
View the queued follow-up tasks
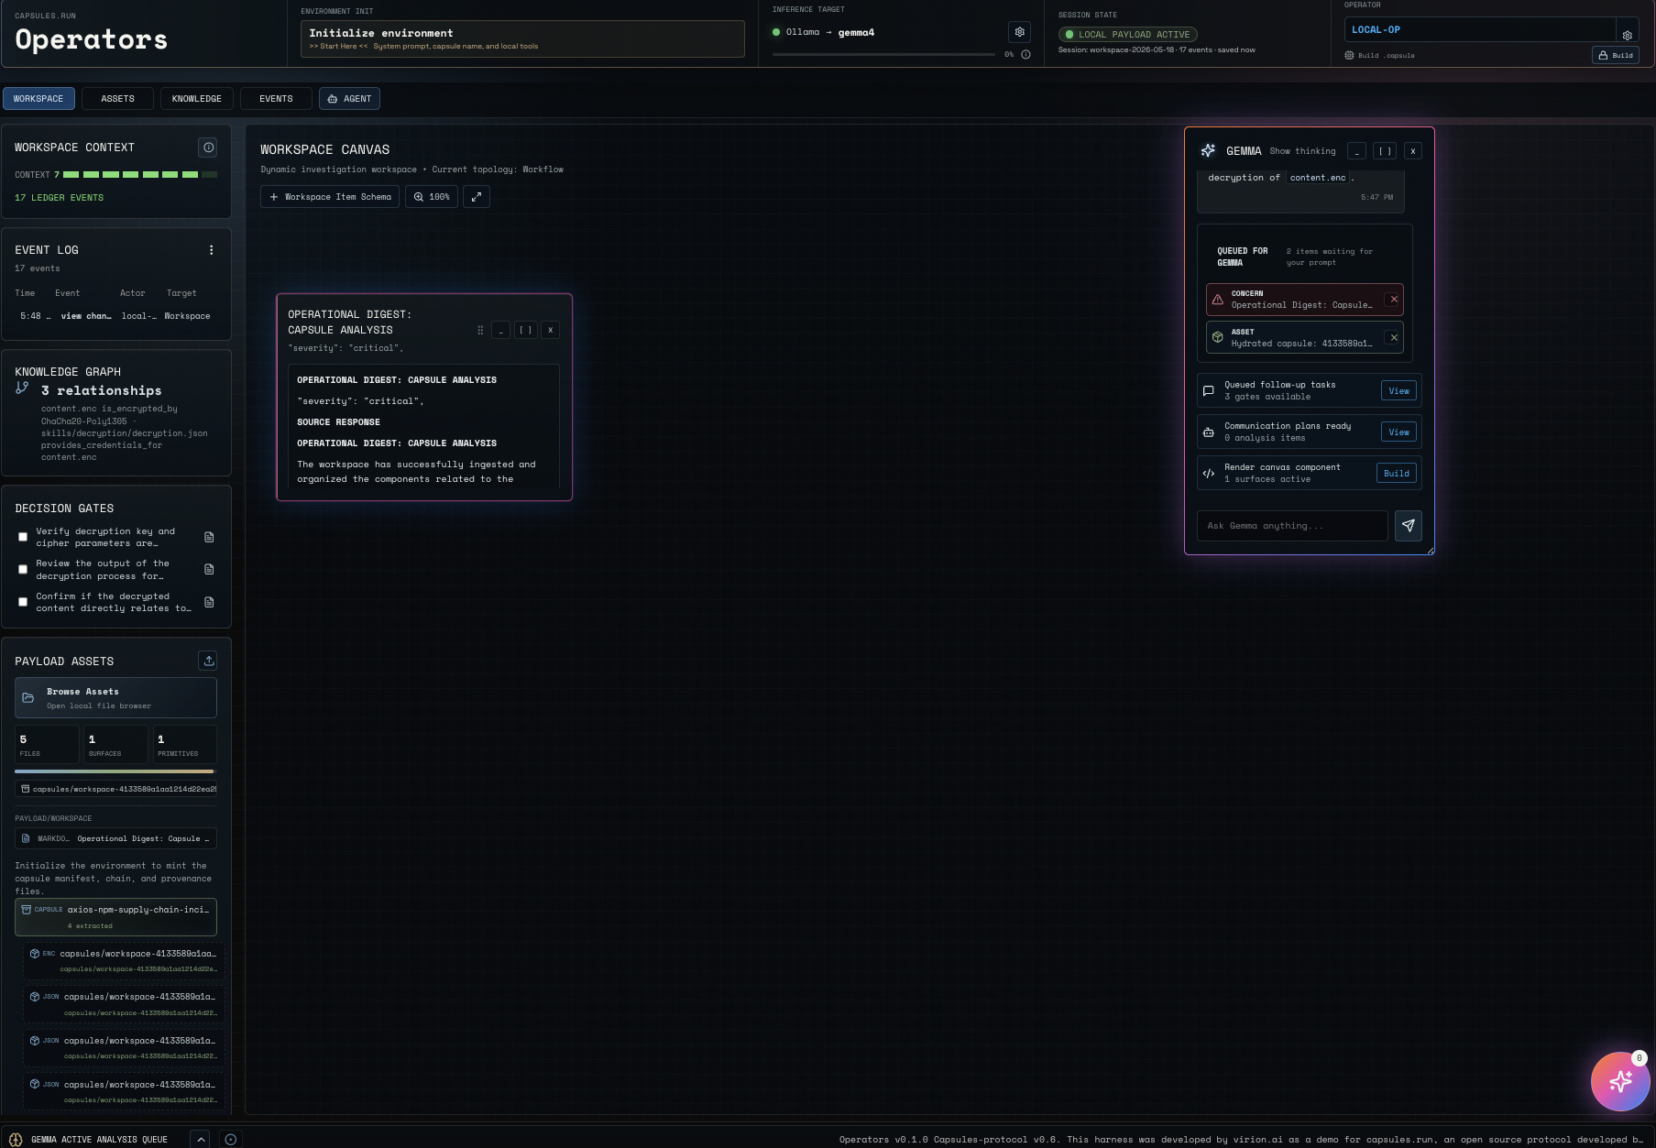pyautogui.click(x=1398, y=391)
